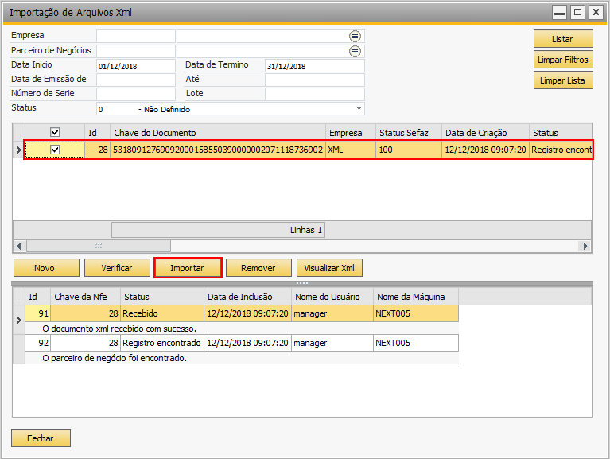The image size is (610, 459).
Task: Click the right arrow of horizontal scrollbar
Action: [585, 246]
